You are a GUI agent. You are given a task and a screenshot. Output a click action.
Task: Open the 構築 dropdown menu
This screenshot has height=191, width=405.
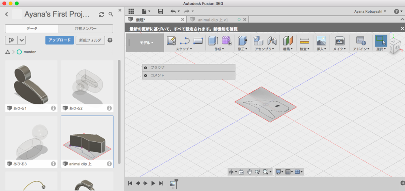pos(288,49)
